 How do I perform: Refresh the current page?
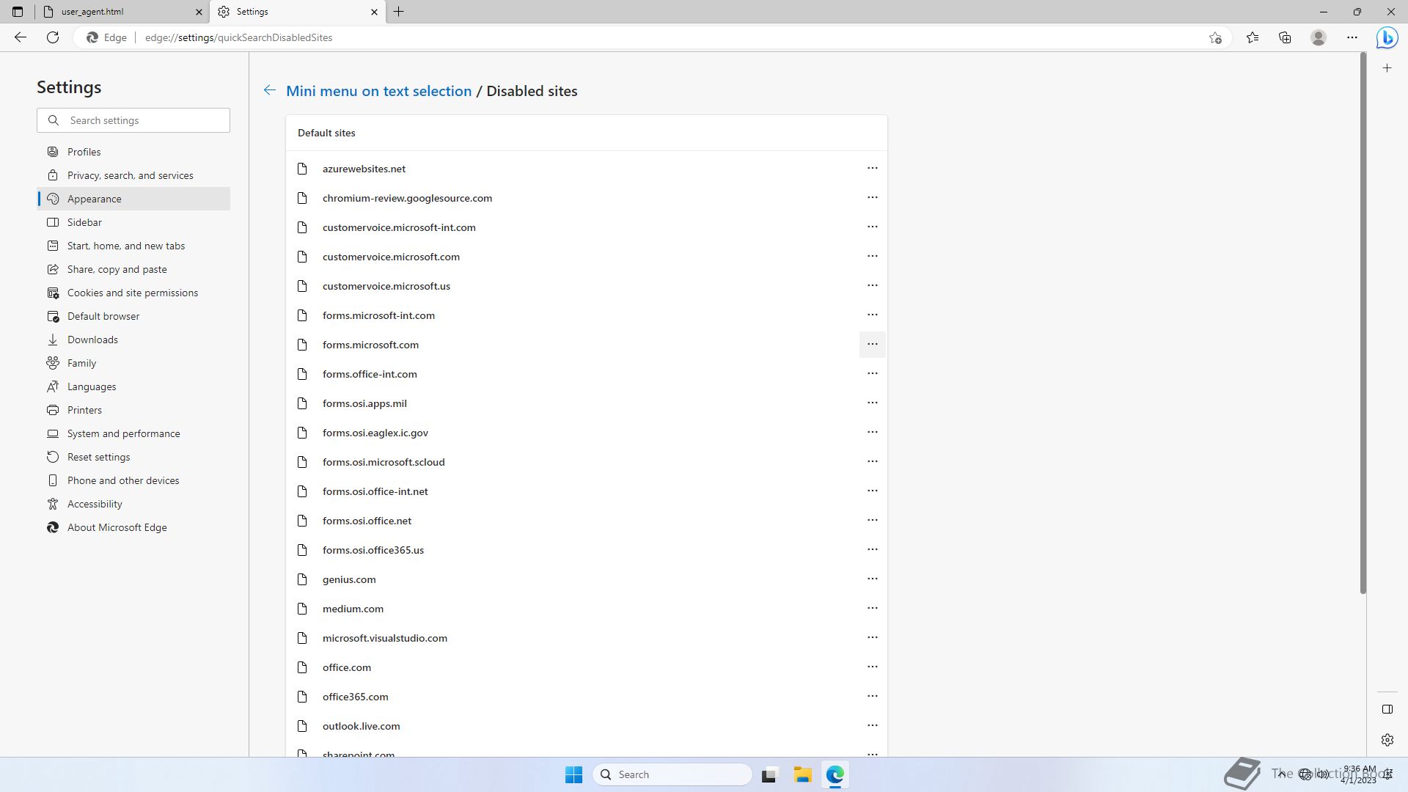[53, 37]
